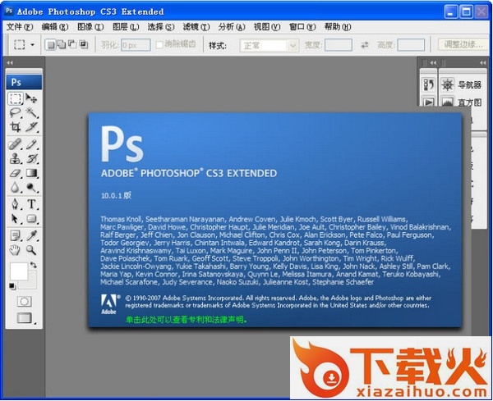
Task: Choose Intersect with Selection mode
Action: point(84,45)
